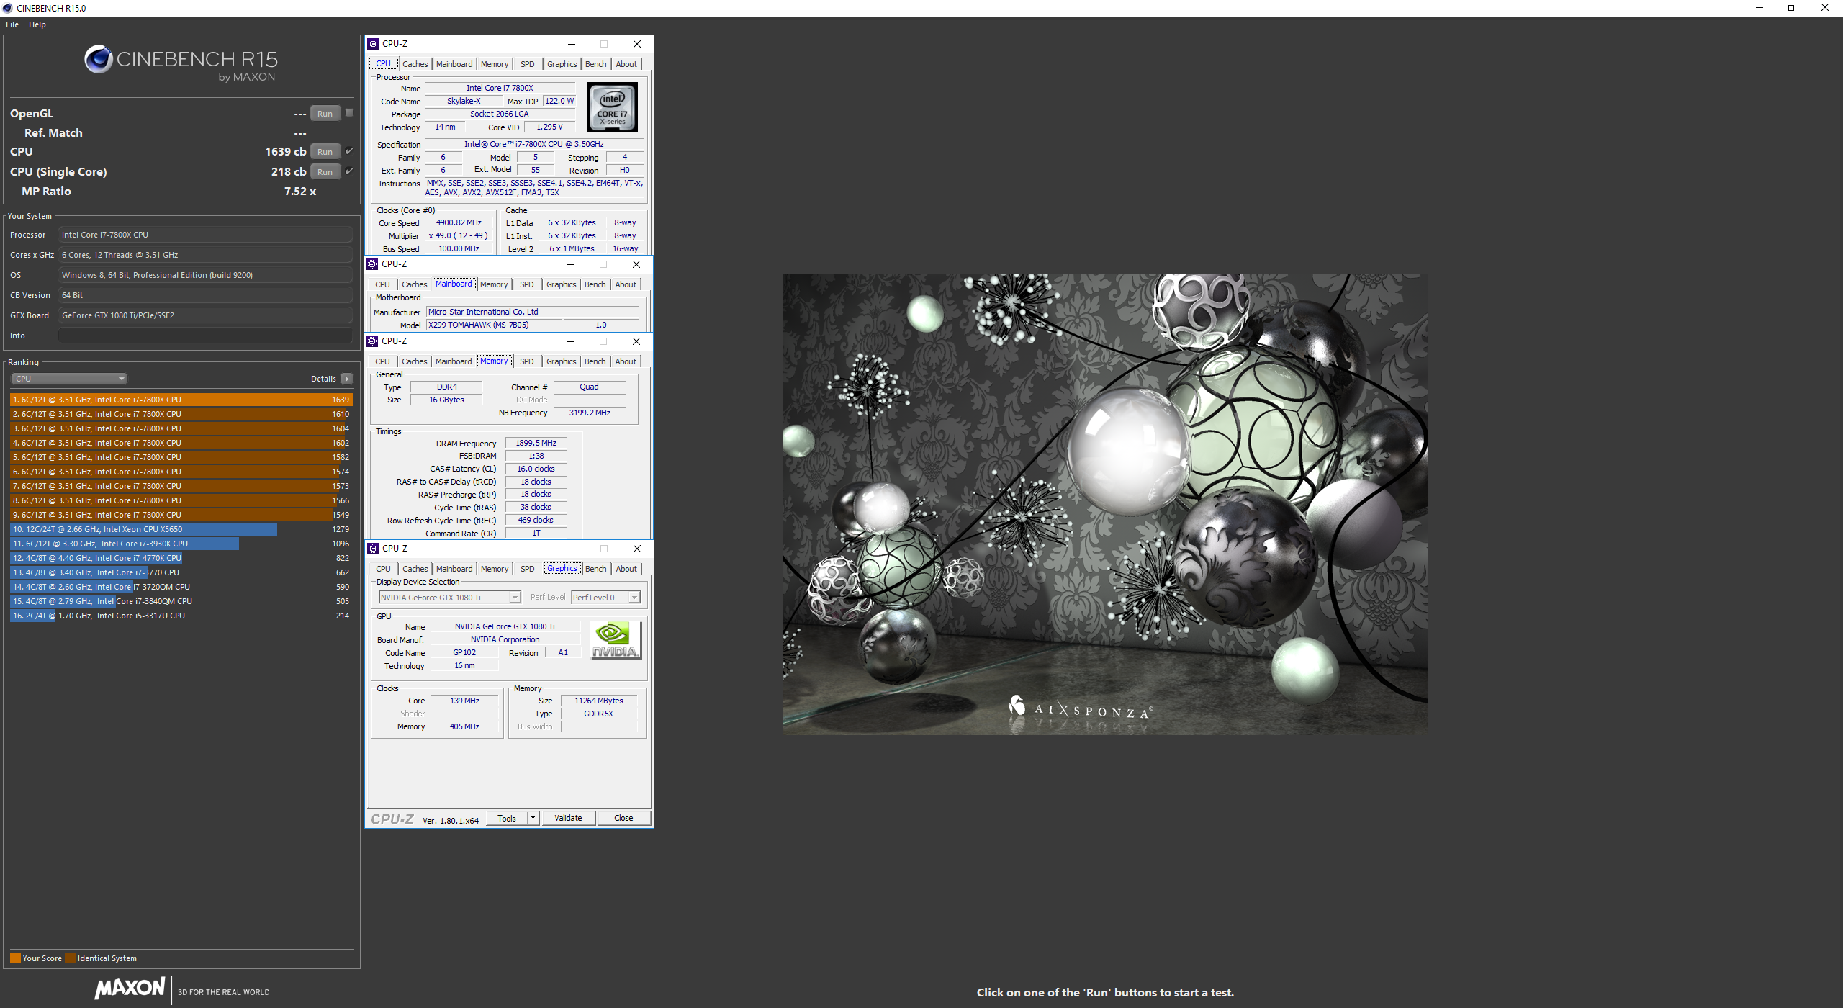
Task: Click the Tools button in CPU-Z
Action: coord(507,818)
